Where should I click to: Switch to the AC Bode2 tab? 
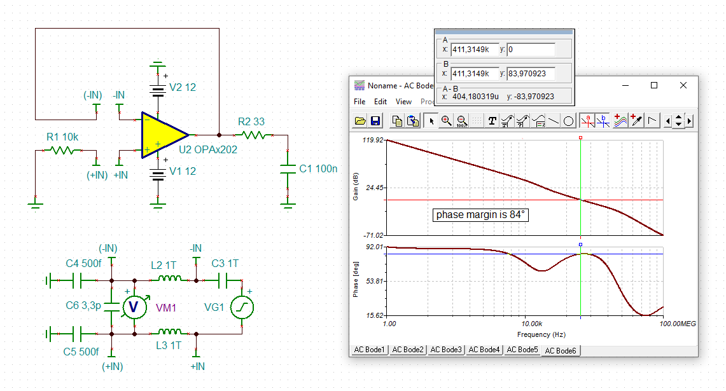pos(407,350)
